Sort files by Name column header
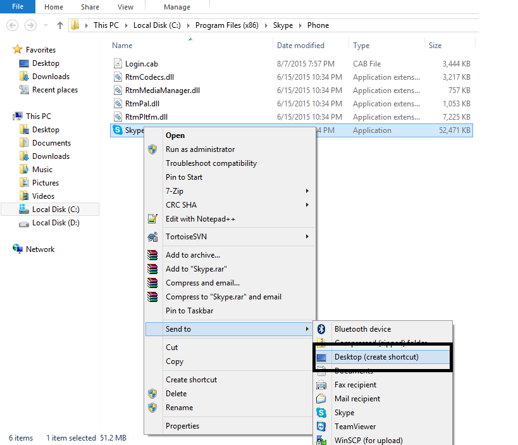This screenshot has height=445, width=518. point(122,46)
